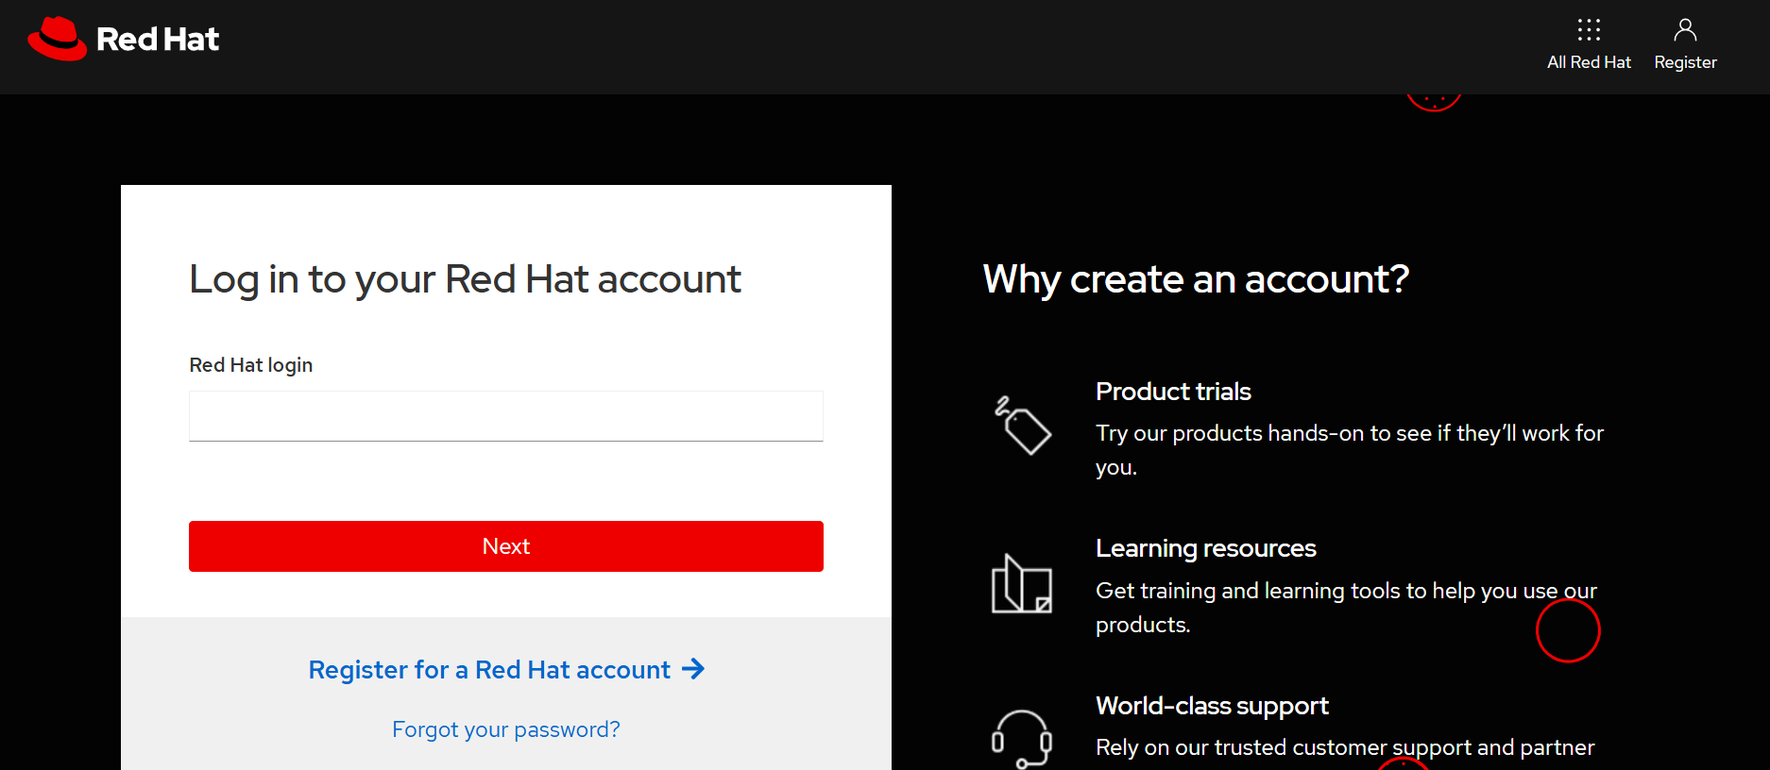Viewport: 1770px width, 770px height.
Task: Open the All Red Hat grid icon
Action: [x=1589, y=30]
